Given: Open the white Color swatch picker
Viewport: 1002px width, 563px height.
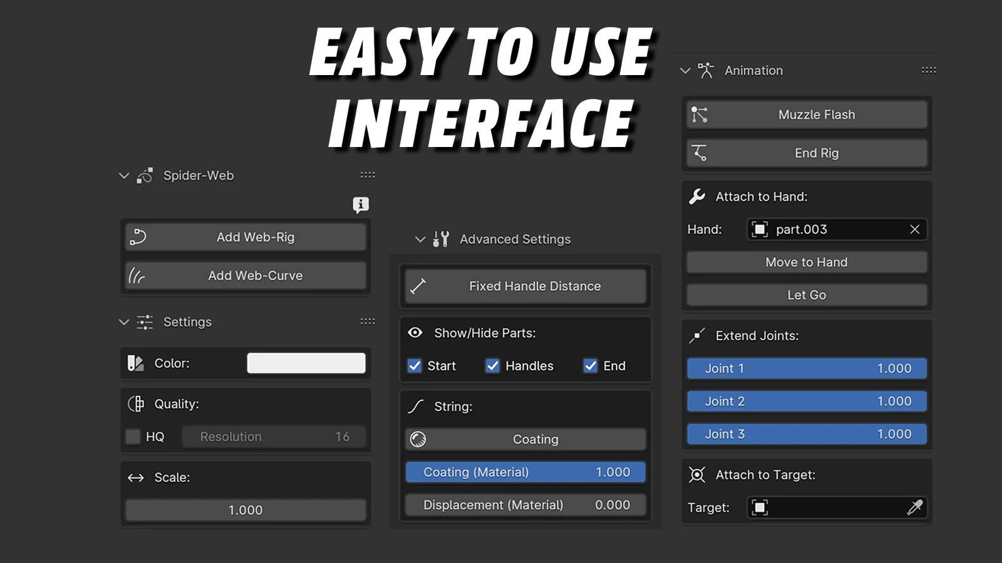Looking at the screenshot, I should [x=306, y=363].
